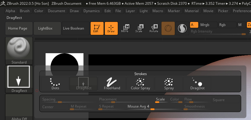Open the Preferences menu
251x120 pixels.
coord(242,11)
